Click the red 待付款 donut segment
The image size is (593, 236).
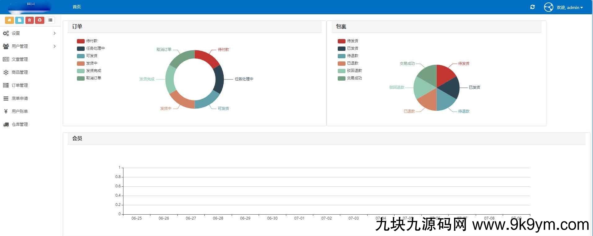(207, 58)
